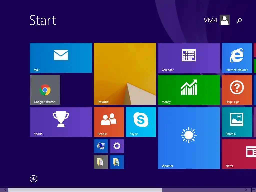Open the Calendar tile
Viewport: 256px width, 192px height.
(189, 58)
